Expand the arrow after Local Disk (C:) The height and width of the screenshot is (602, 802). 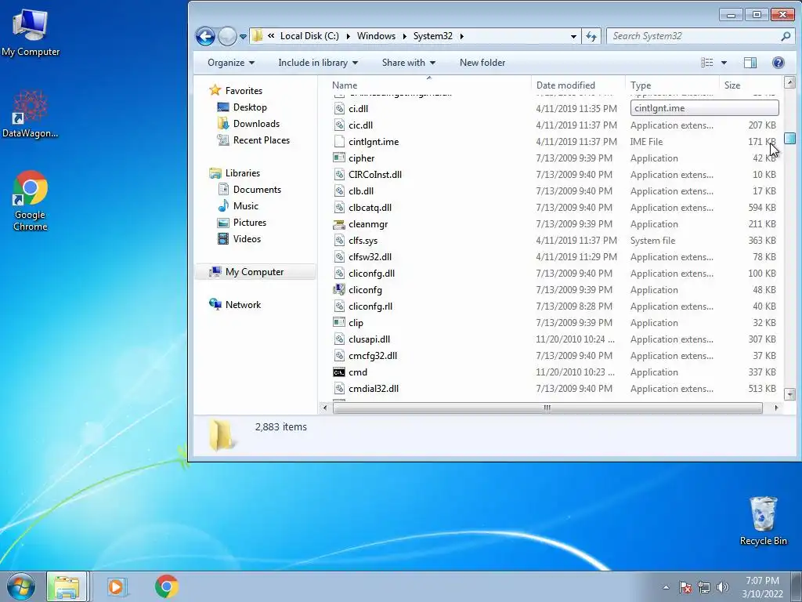point(348,36)
